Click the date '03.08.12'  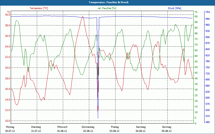pos(114,131)
